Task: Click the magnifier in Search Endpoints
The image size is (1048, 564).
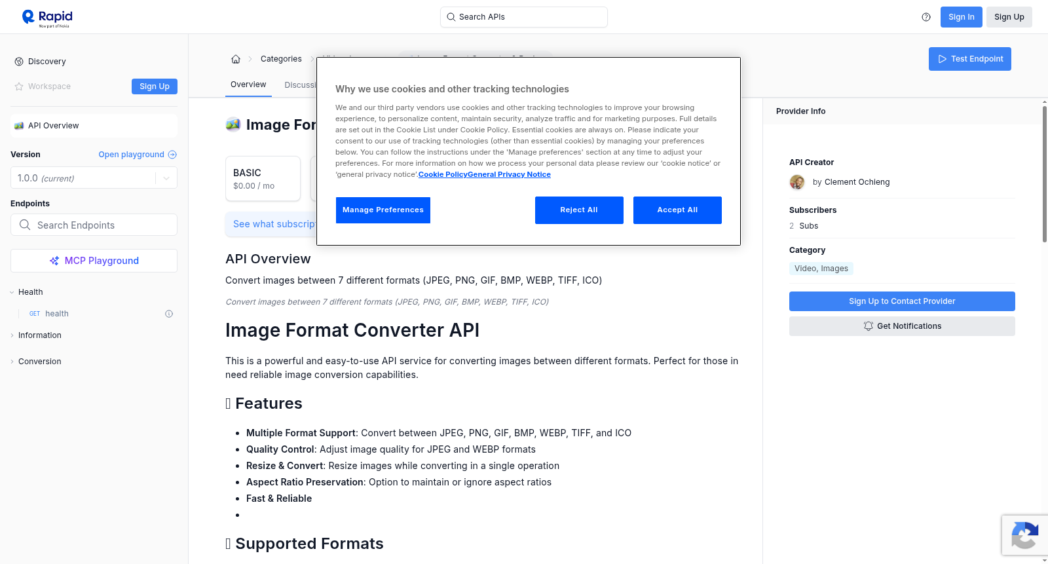Action: [25, 225]
